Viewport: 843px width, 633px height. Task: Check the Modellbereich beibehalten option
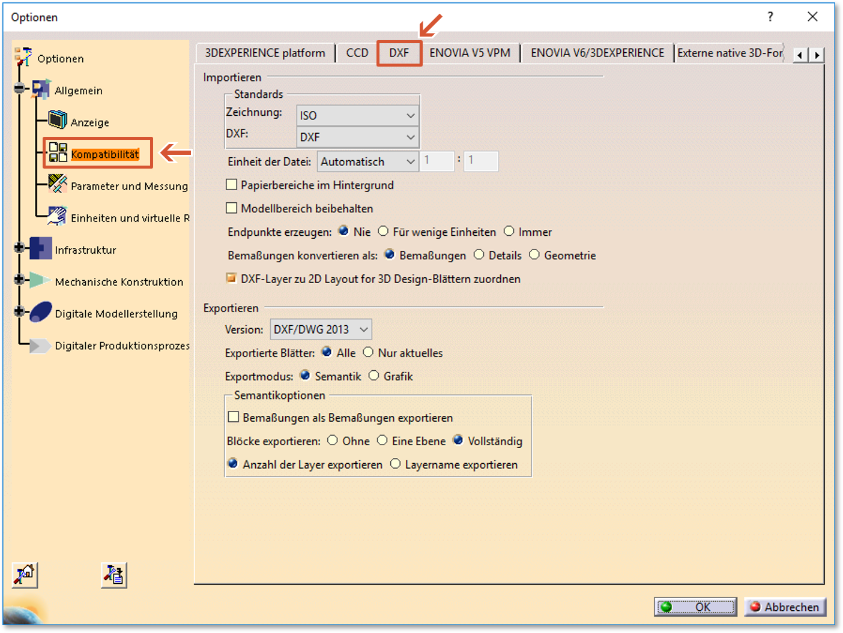pyautogui.click(x=232, y=208)
